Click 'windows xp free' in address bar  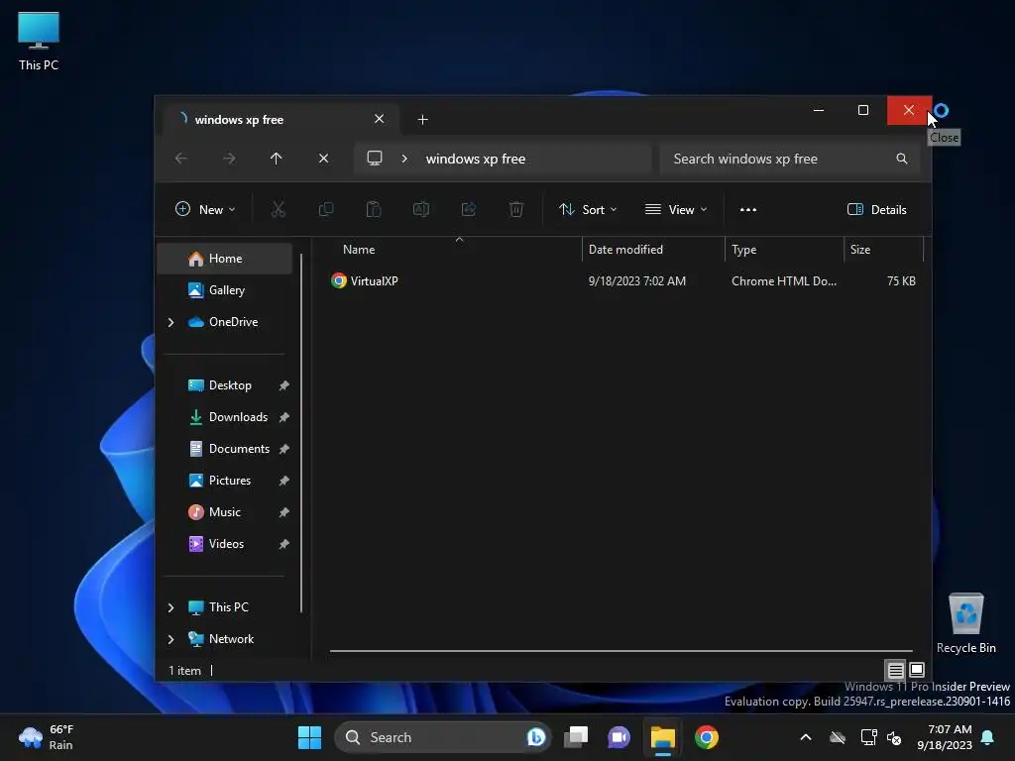[475, 160]
